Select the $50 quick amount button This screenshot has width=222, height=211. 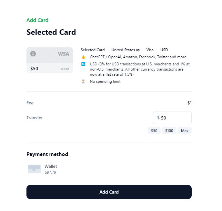pyautogui.click(x=154, y=130)
